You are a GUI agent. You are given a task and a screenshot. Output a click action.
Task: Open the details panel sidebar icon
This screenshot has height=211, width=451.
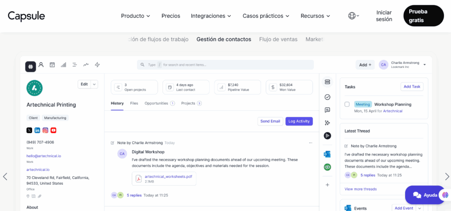point(327,82)
